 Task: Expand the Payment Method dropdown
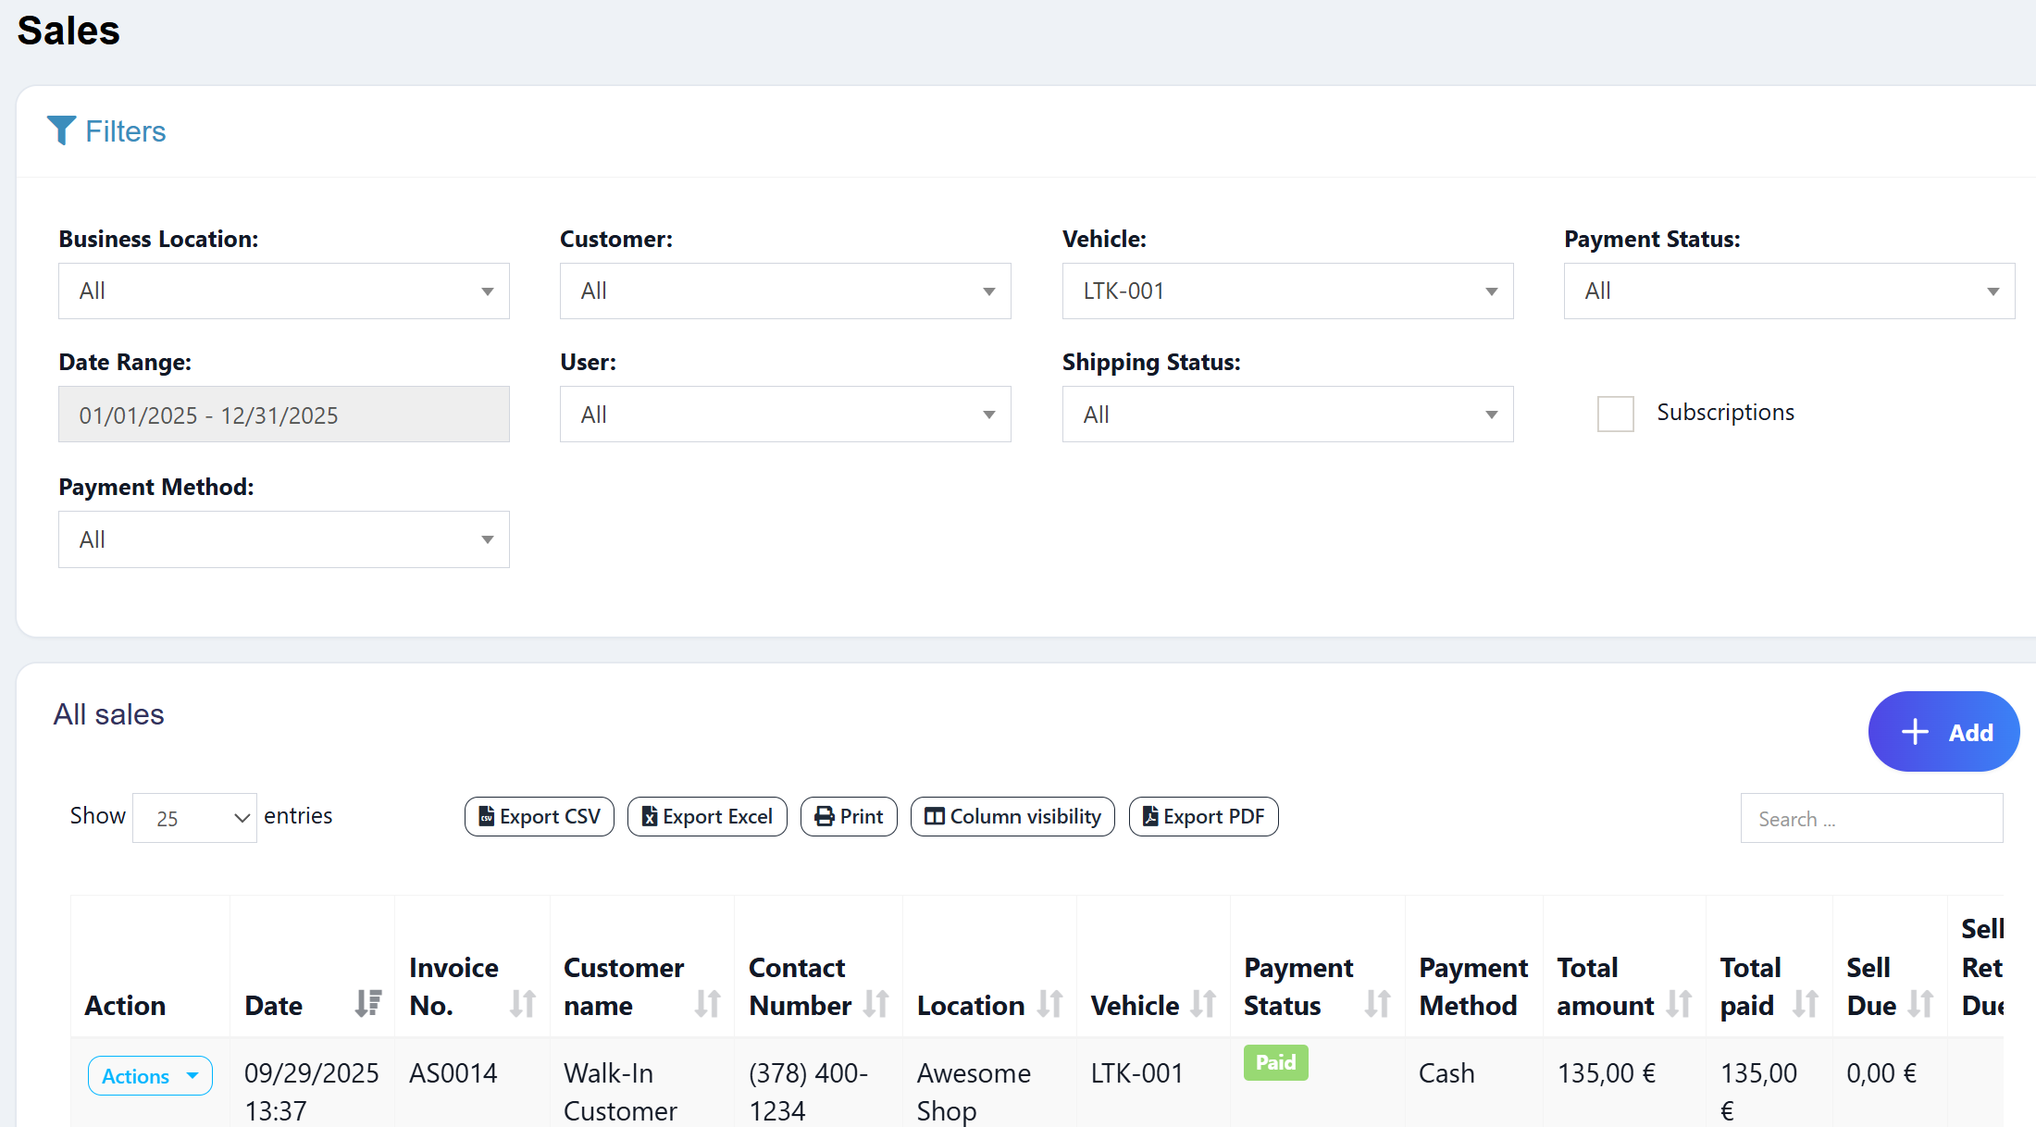(283, 539)
